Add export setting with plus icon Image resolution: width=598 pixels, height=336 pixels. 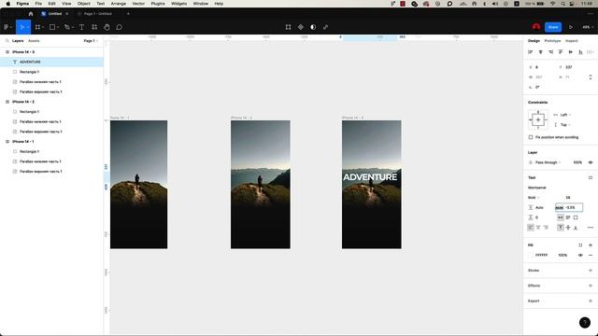[x=591, y=301]
